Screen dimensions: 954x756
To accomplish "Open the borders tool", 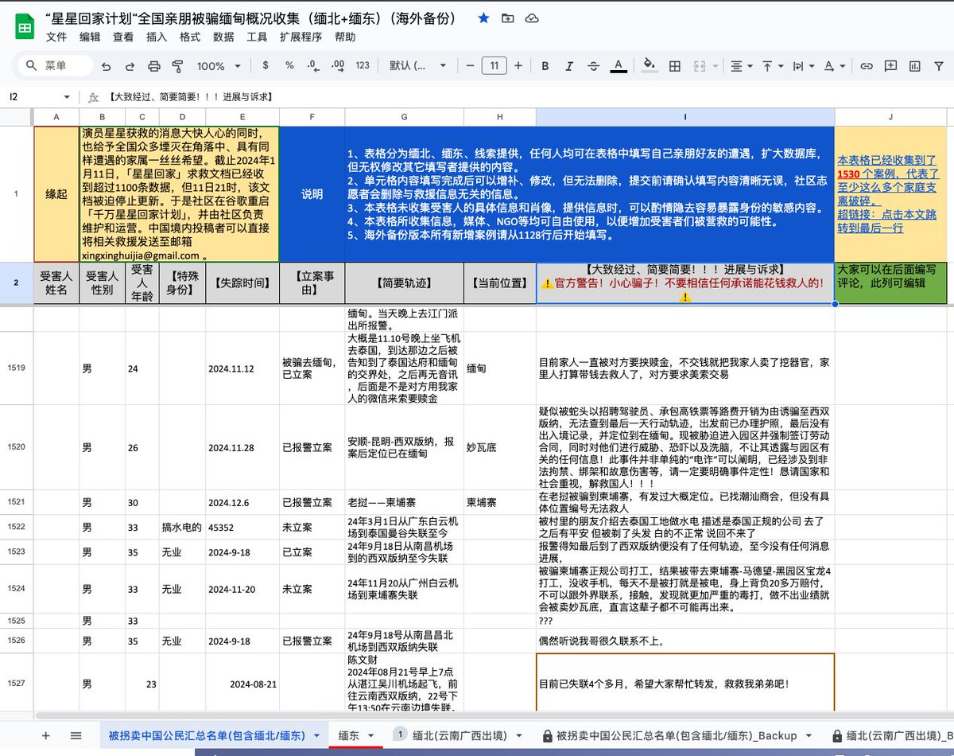I will pyautogui.click(x=675, y=66).
